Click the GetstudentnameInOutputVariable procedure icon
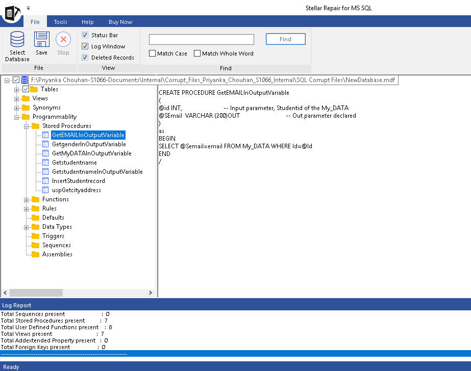Image resolution: width=471 pixels, height=371 pixels. coord(45,172)
